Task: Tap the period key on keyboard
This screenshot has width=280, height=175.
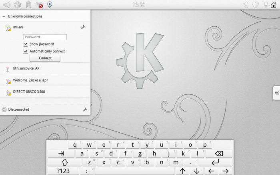Action: pyautogui.click(x=190, y=162)
